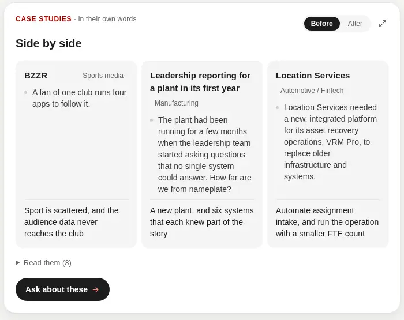Click 'Sport is scattered' summary text
Image resolution: width=404 pixels, height=320 pixels.
72,222
